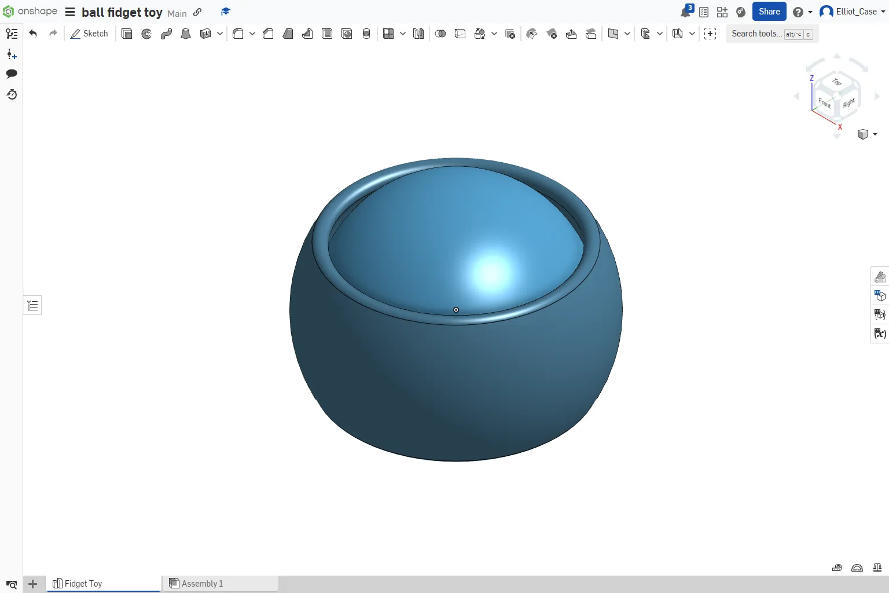Open the Variable table panel
This screenshot has width=889, height=593.
(x=880, y=334)
